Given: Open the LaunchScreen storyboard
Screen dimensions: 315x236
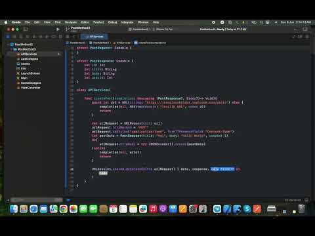Looking at the screenshot, I should coord(30,73).
